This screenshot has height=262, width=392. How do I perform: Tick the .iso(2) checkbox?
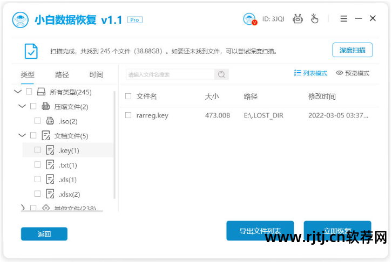pyautogui.click(x=37, y=121)
